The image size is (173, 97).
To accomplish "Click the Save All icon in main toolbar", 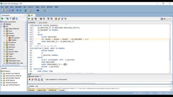I will [12, 10].
